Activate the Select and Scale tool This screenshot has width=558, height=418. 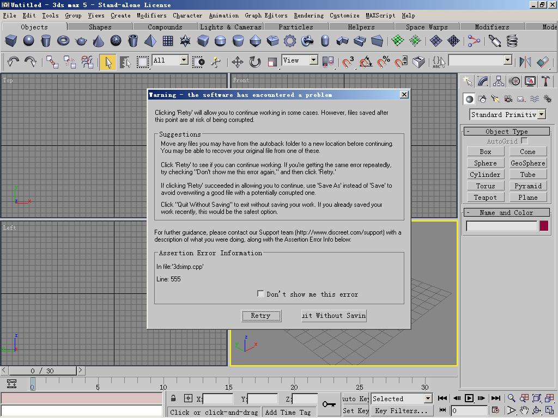[272, 62]
